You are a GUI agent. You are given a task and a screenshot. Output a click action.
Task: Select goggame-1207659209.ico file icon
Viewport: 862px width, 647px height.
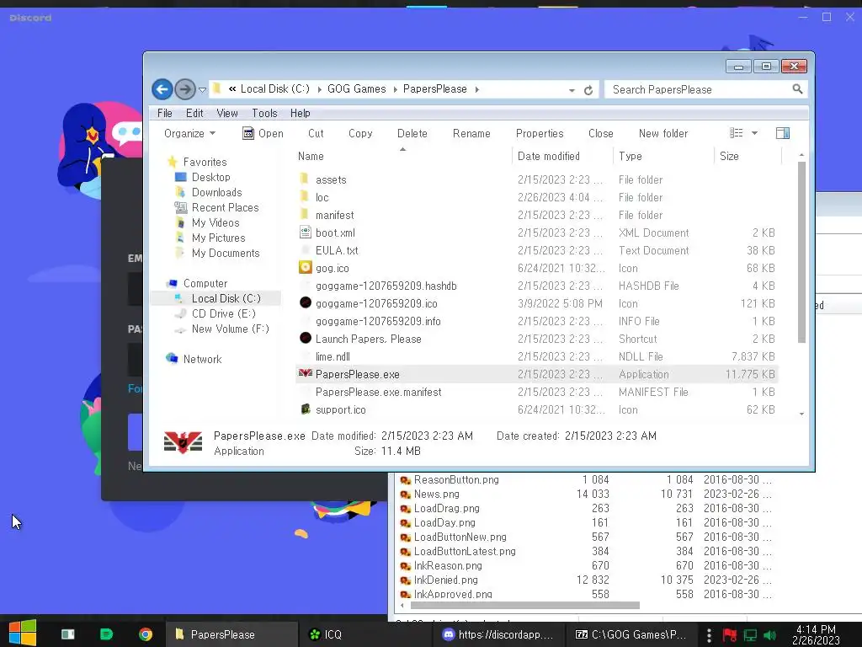coord(305,302)
